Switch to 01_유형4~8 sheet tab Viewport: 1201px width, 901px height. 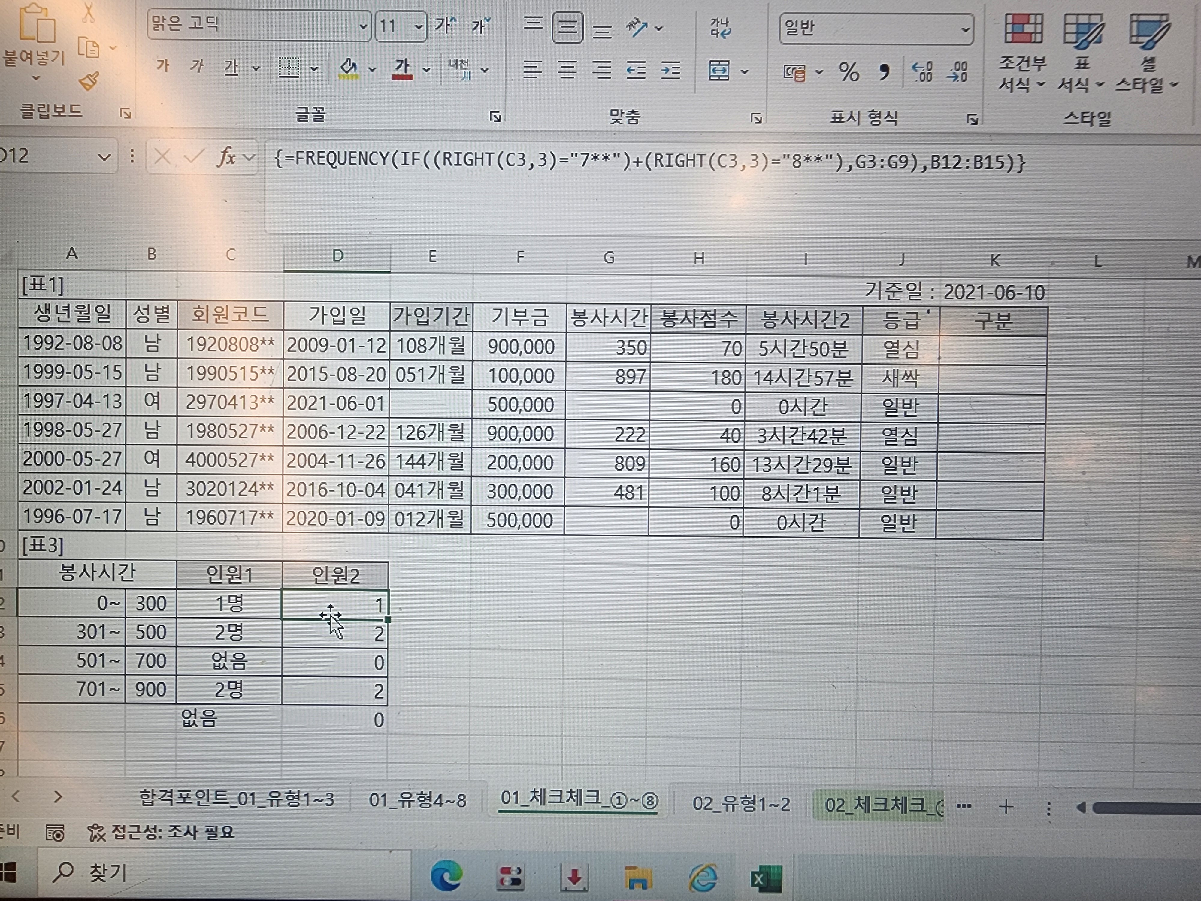tap(417, 800)
